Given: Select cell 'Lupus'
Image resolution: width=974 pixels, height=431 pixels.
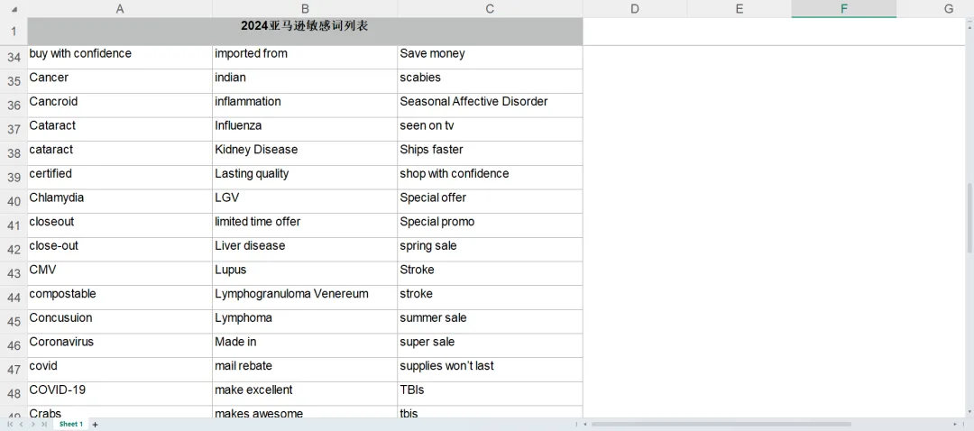Looking at the screenshot, I should pyautogui.click(x=305, y=274).
